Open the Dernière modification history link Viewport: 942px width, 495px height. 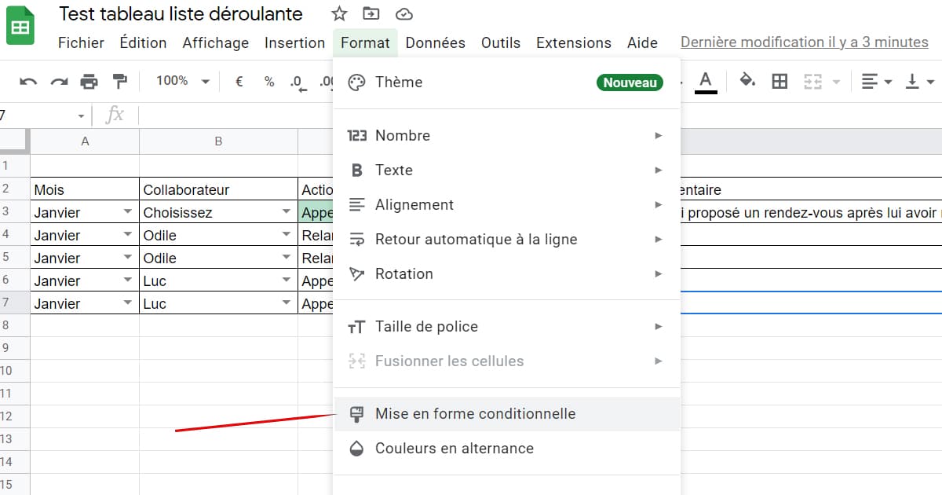coord(805,42)
